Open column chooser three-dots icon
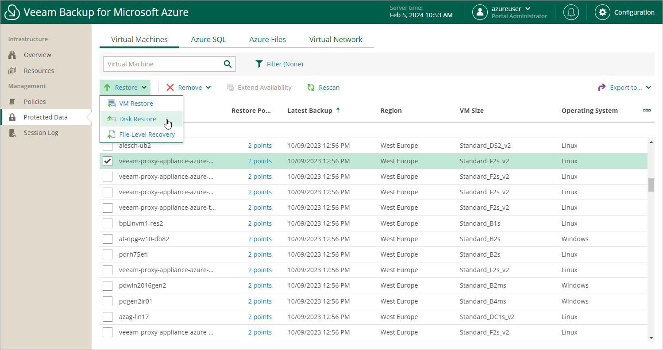663x350 pixels. click(647, 110)
